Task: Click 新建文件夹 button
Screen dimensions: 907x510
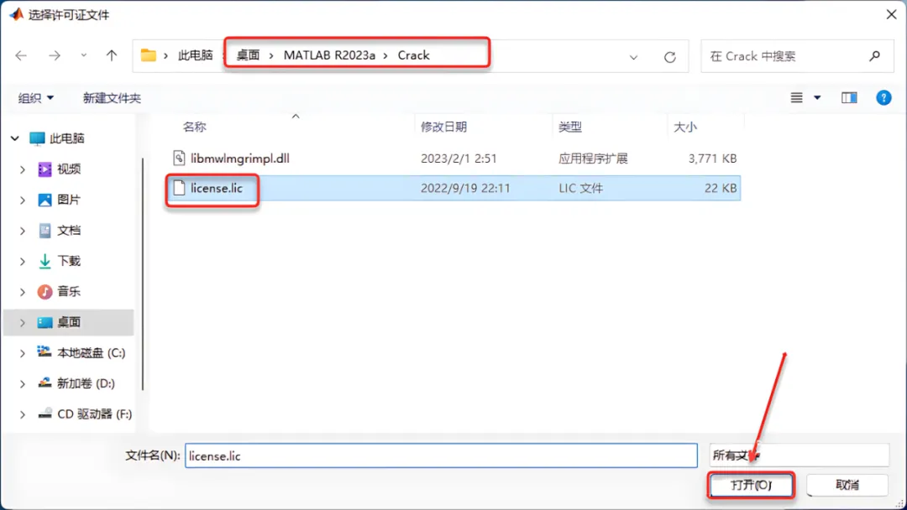Action: [113, 98]
